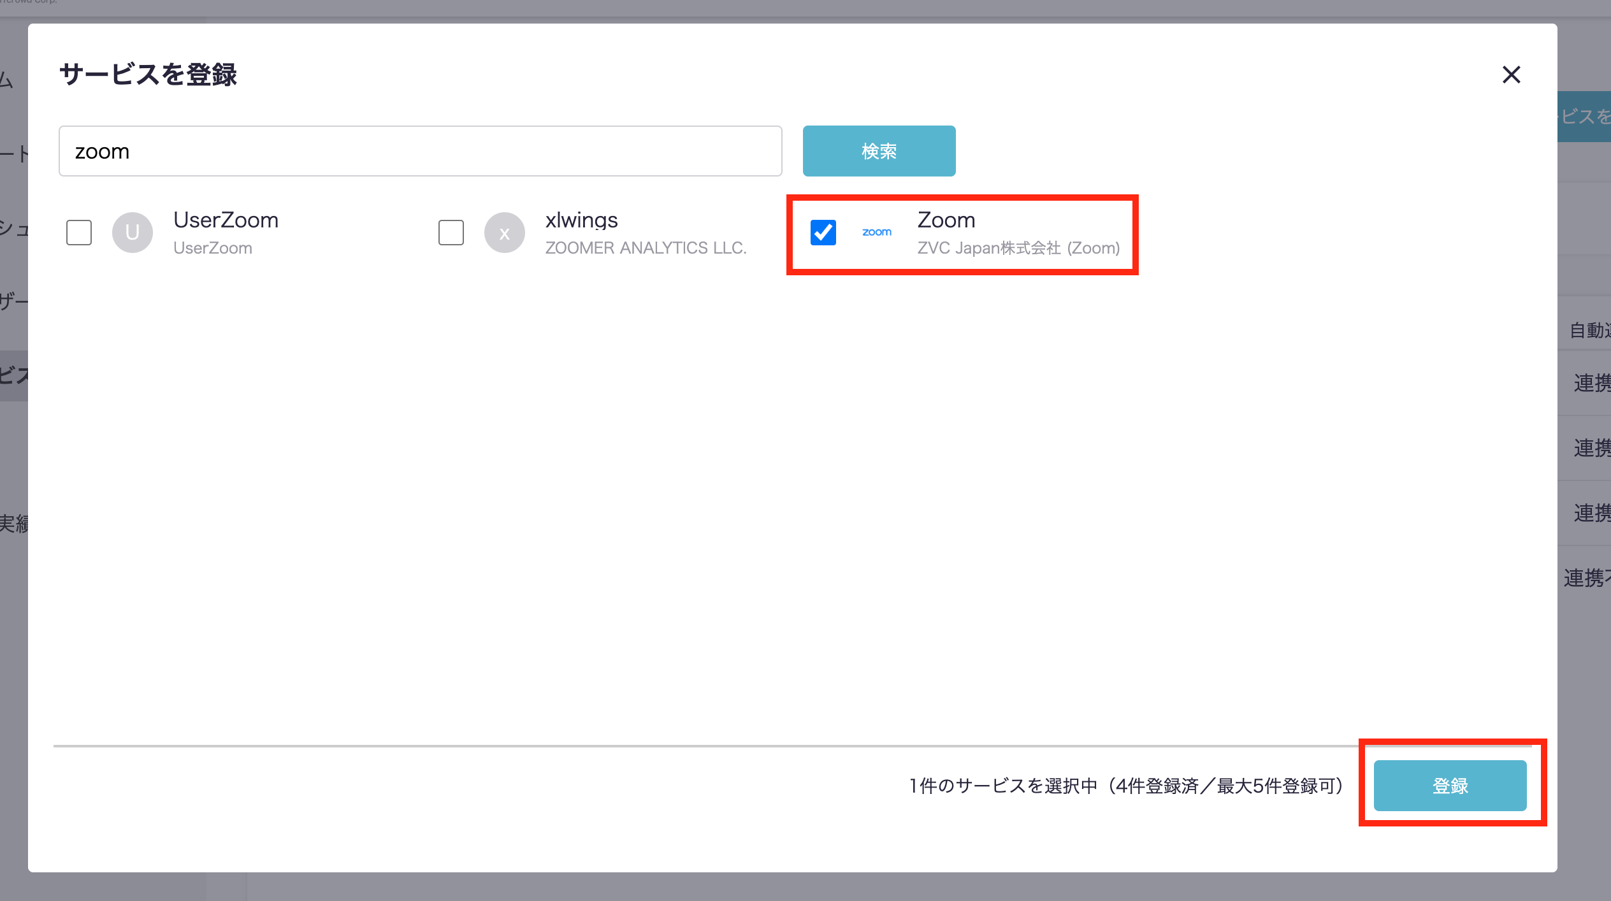The image size is (1611, 901).
Task: Focus the search field containing zoom
Action: [x=421, y=151]
